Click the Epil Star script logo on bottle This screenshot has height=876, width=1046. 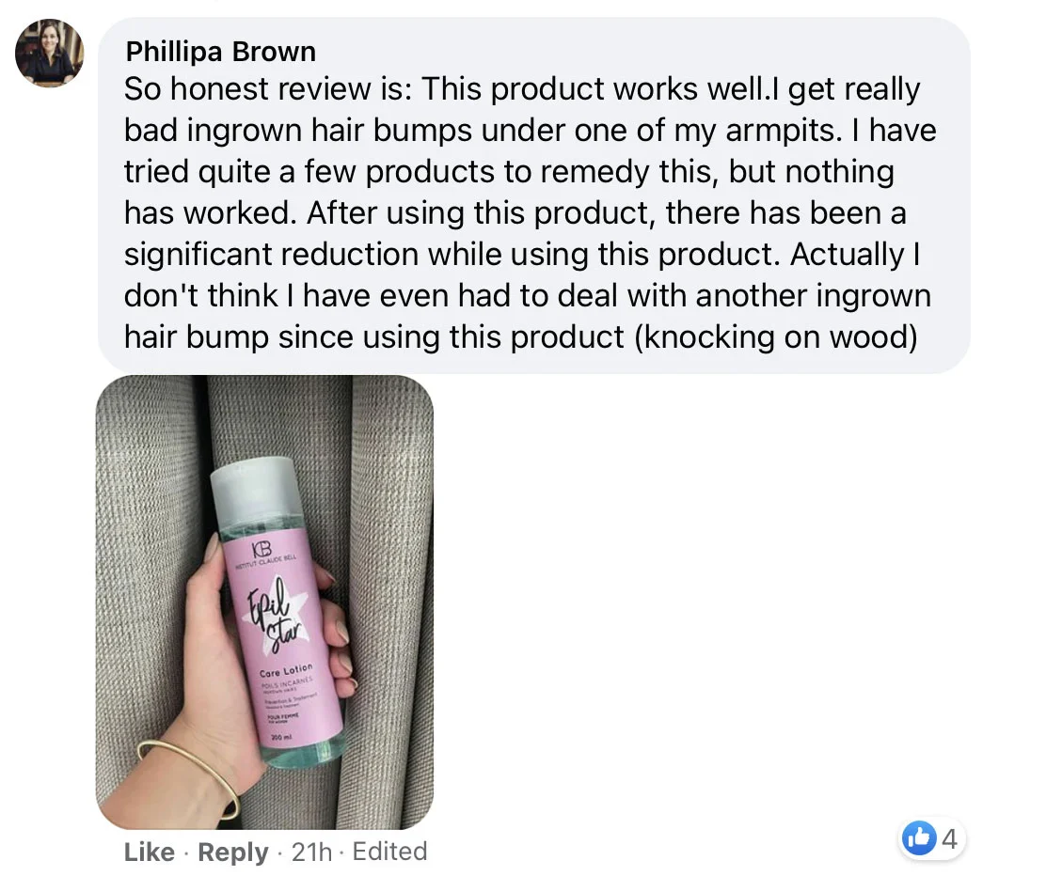tap(275, 615)
